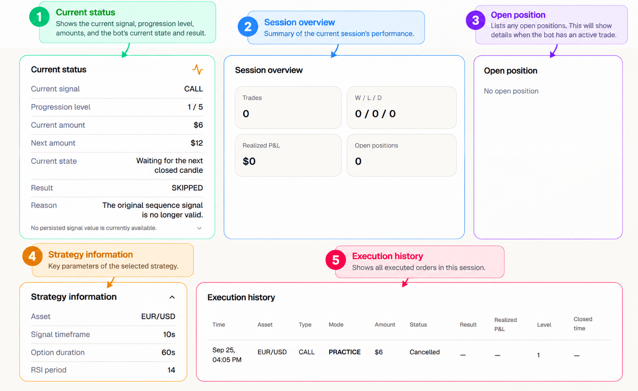Click the PRACTICE mode cell

pyautogui.click(x=344, y=352)
